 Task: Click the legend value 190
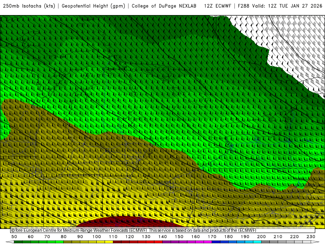pyautogui.click(x=245, y=237)
